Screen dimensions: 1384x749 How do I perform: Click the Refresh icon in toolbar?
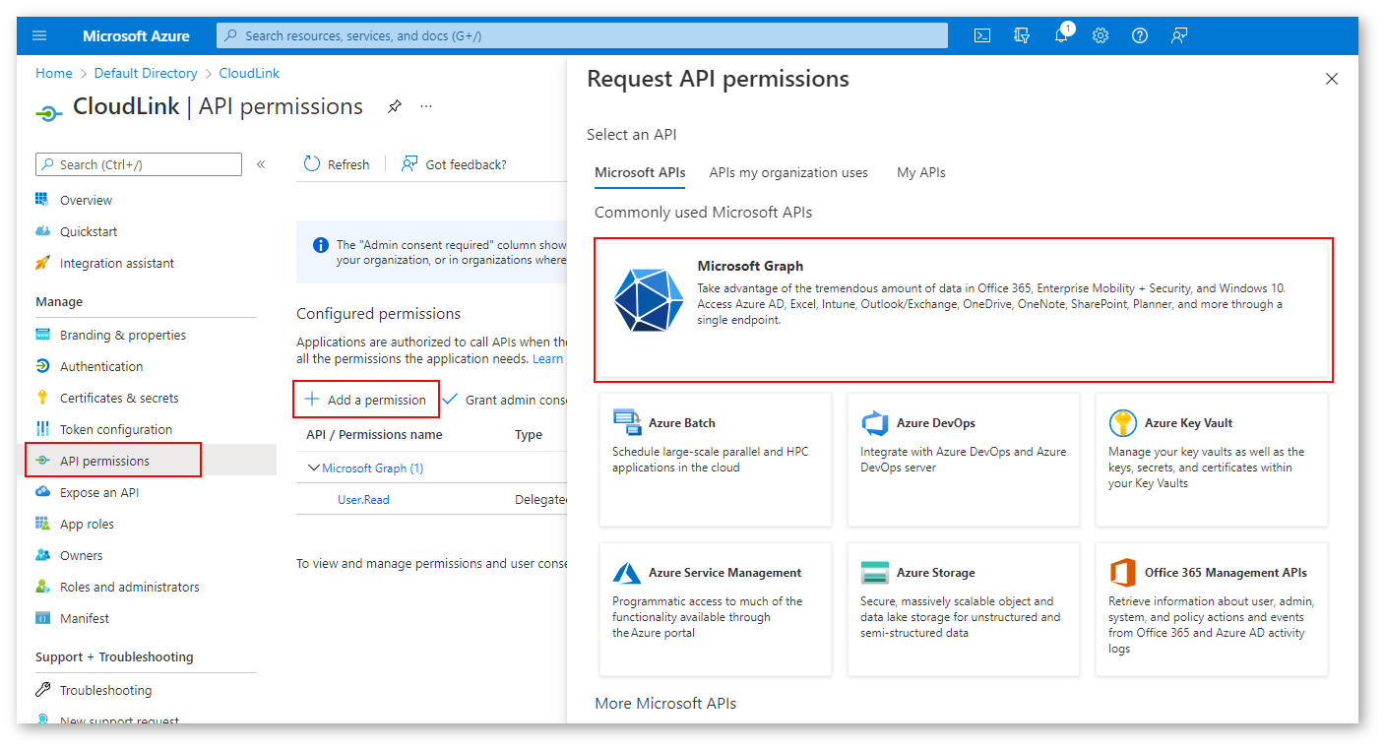(x=312, y=164)
